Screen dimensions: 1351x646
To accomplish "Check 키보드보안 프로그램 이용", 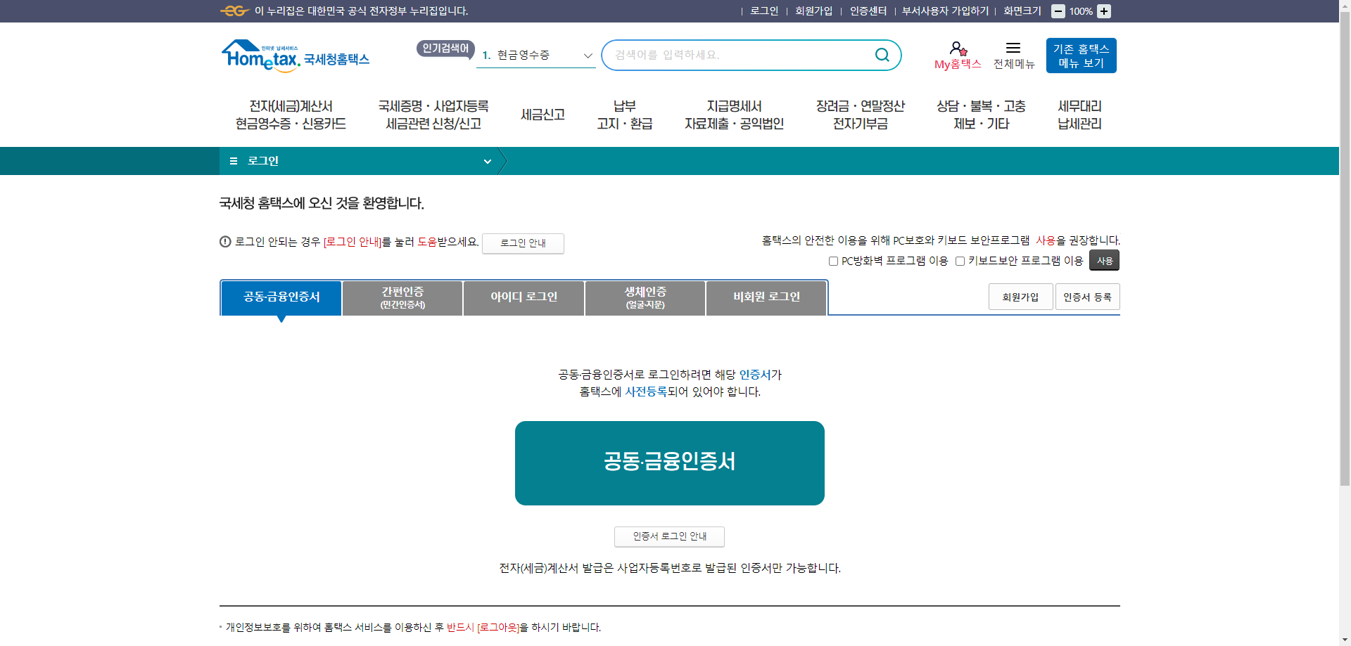I will [960, 261].
